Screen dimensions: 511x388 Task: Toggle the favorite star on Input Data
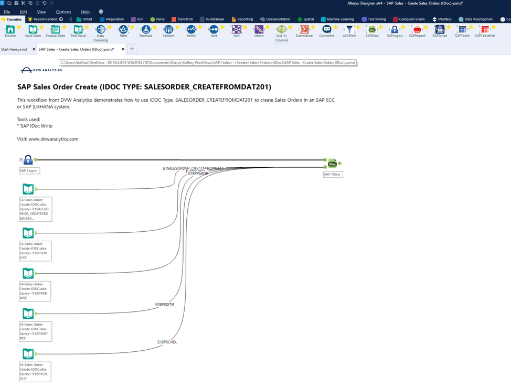(41, 27)
